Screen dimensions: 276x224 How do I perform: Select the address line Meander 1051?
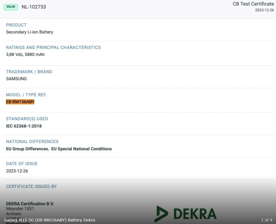20,209
